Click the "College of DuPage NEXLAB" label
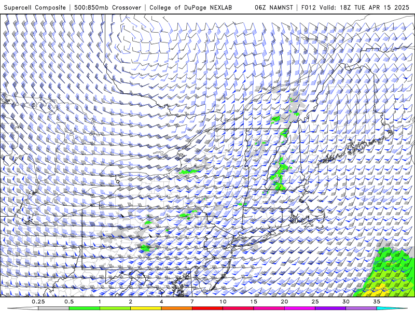 coord(190,7)
